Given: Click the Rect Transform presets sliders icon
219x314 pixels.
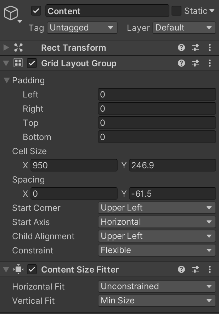Looking at the screenshot, I should pyautogui.click(x=196, y=47).
